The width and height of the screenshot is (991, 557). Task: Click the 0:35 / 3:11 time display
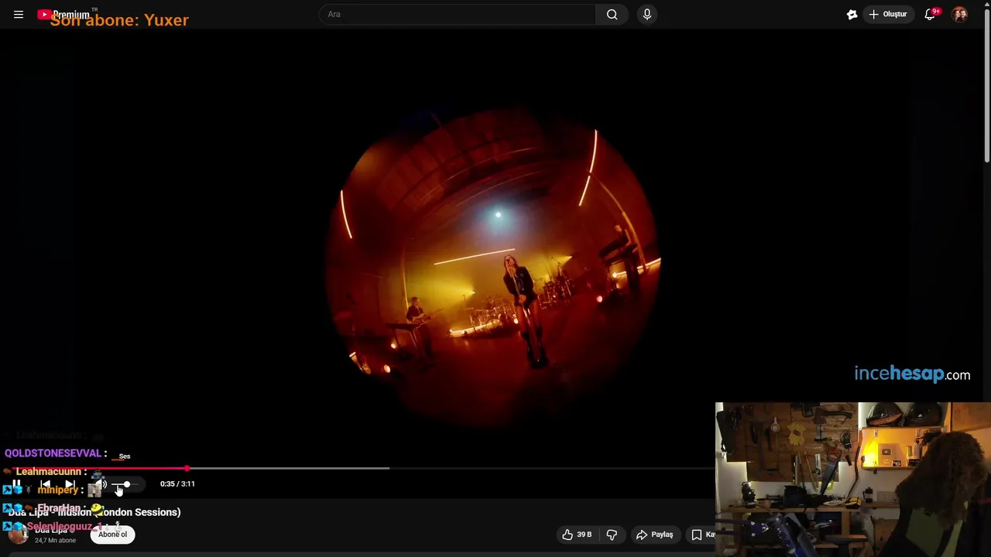tap(177, 484)
